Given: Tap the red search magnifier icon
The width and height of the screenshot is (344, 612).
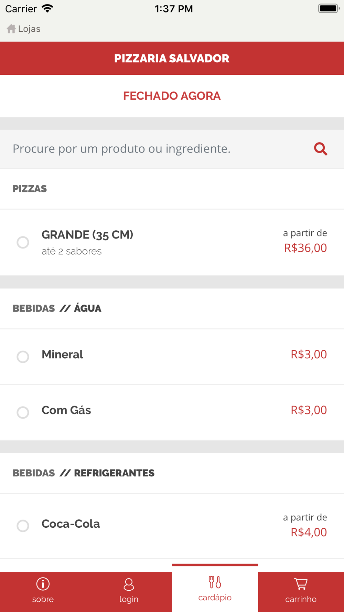Looking at the screenshot, I should 320,149.
